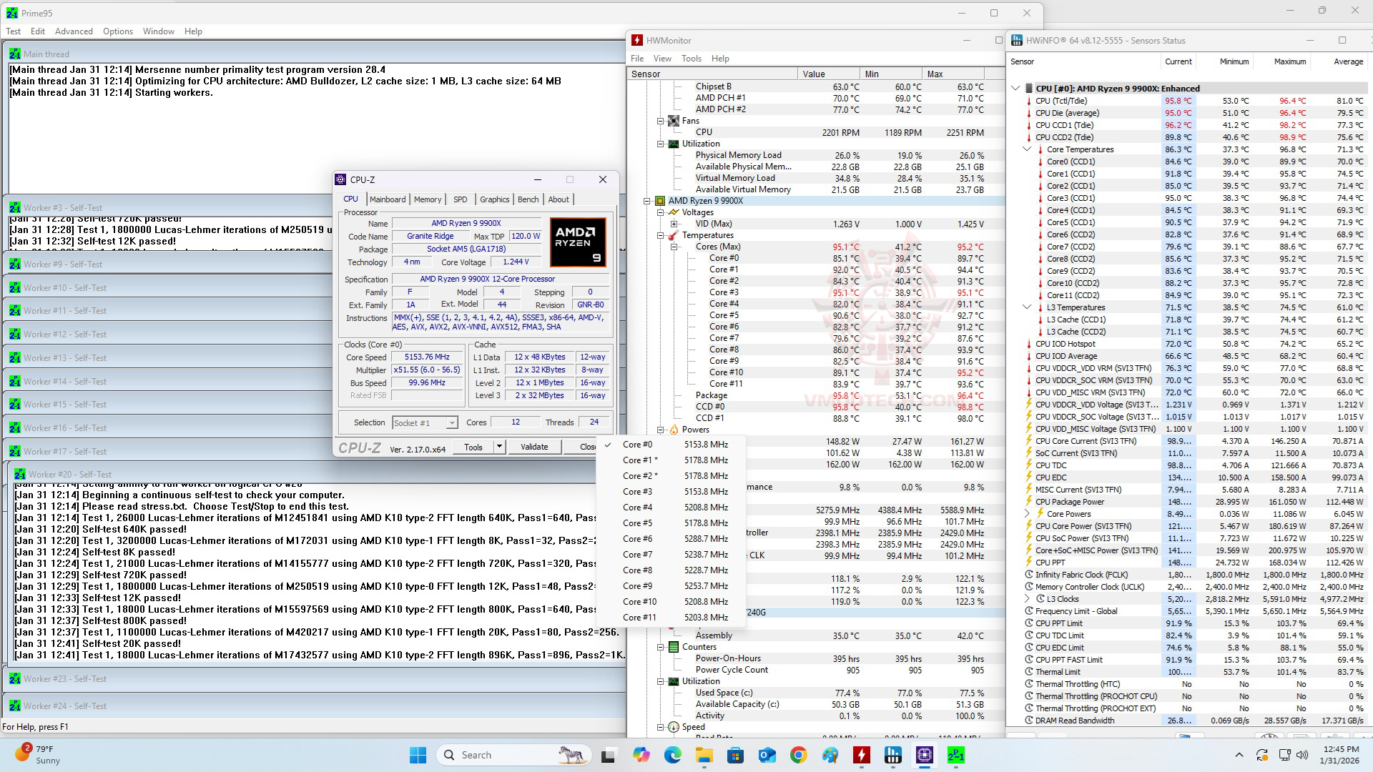Open Microsoft Edge from the taskbar
The image size is (1373, 772).
coord(672,755)
